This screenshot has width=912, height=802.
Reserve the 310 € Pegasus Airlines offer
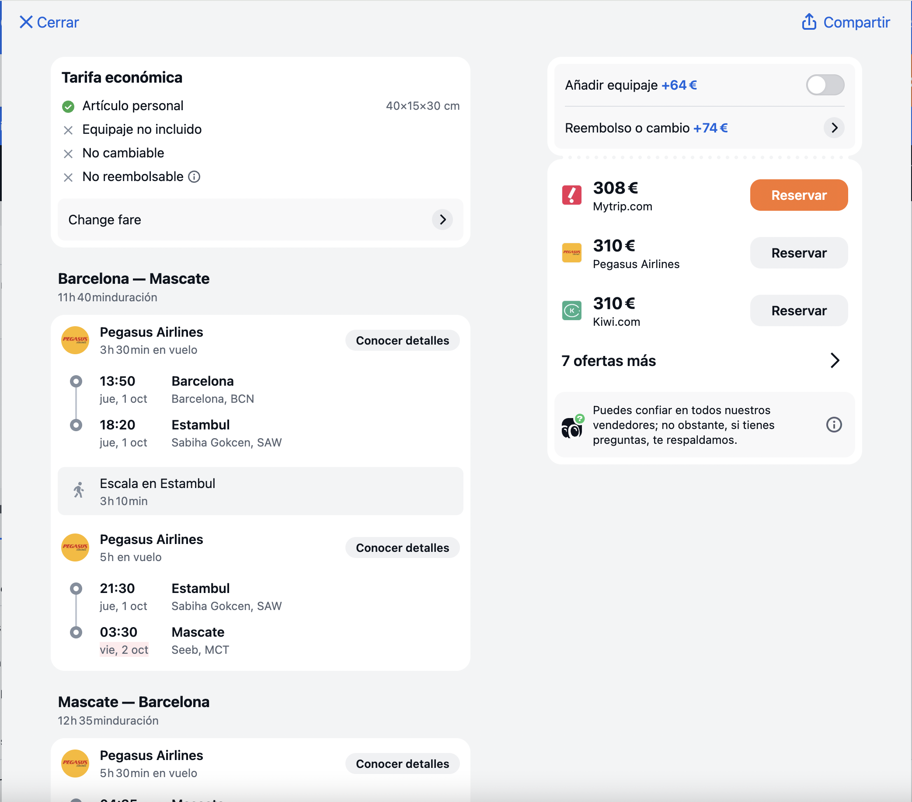(798, 253)
